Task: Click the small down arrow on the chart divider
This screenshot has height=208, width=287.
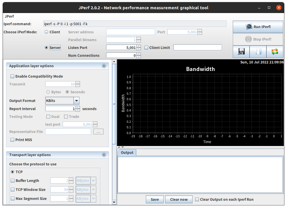Action: (123, 147)
